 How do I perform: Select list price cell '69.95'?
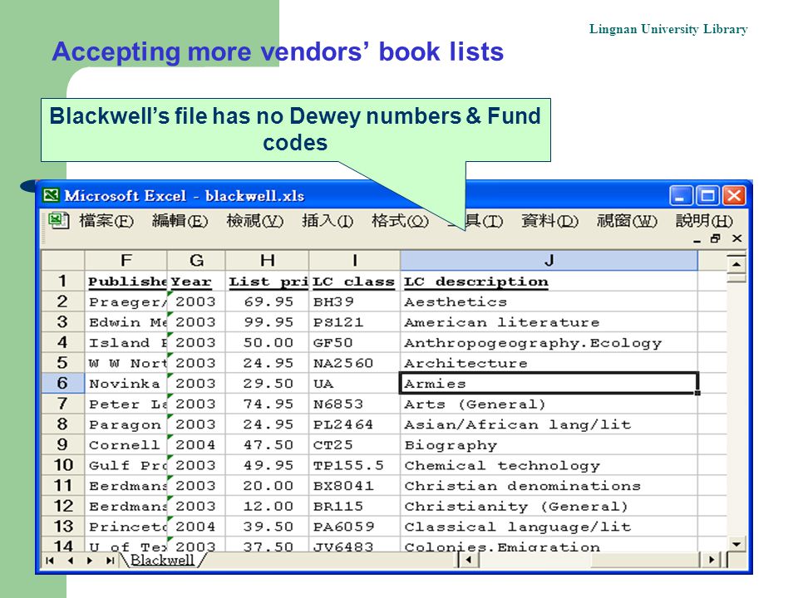coord(267,301)
